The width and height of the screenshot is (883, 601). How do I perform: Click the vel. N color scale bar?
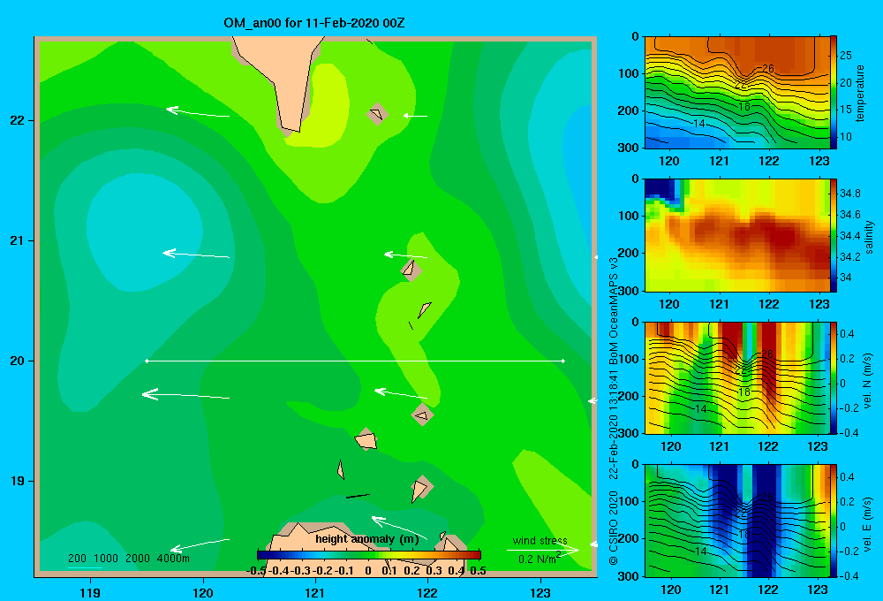[834, 377]
